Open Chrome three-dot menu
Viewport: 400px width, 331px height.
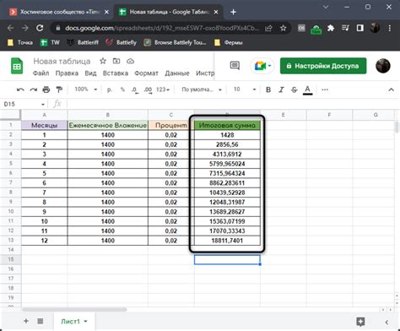tap(390, 28)
